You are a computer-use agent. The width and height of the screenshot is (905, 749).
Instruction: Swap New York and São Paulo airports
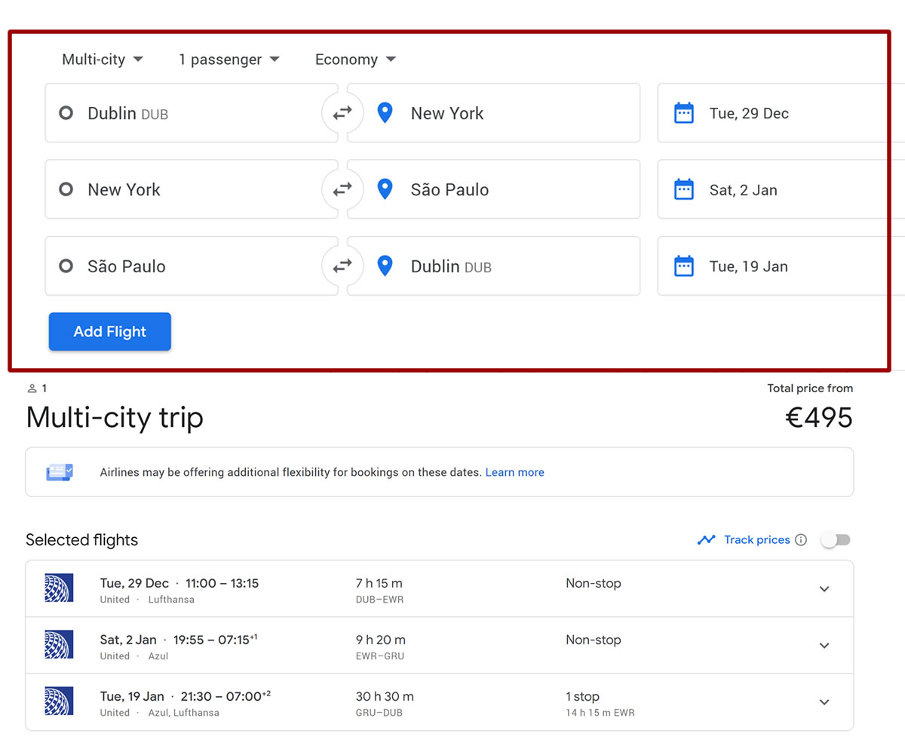pyautogui.click(x=342, y=189)
